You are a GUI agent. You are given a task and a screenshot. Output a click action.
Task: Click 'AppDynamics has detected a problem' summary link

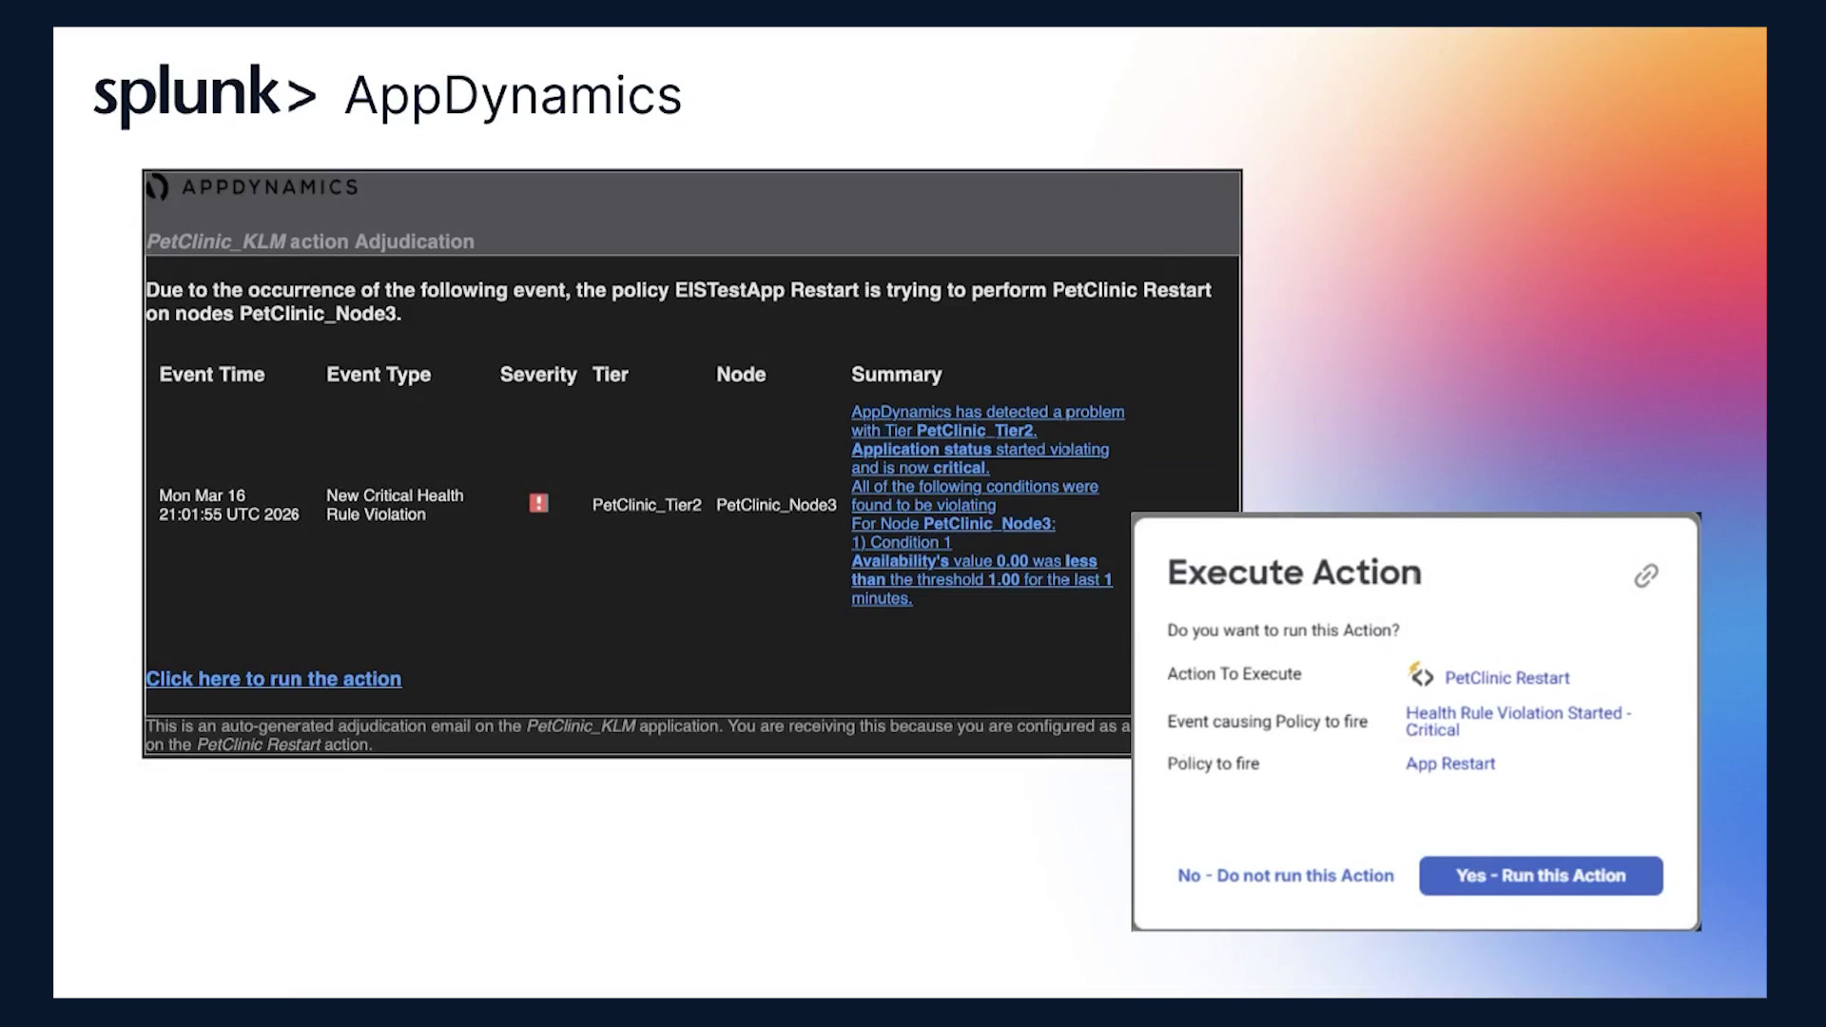(987, 412)
